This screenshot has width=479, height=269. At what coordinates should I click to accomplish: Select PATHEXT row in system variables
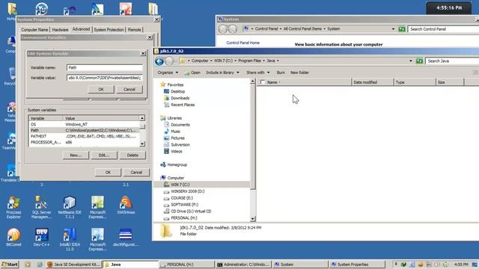(84, 136)
